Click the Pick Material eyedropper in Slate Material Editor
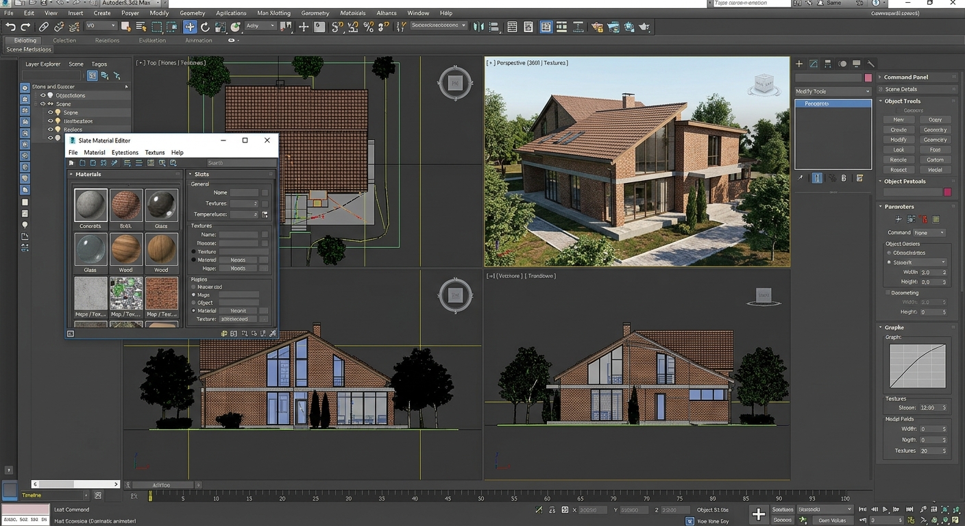The height and width of the screenshot is (526, 965). click(x=115, y=163)
